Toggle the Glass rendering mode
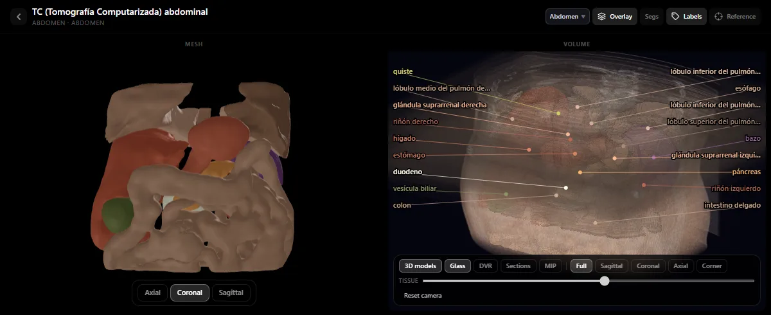771x315 pixels. click(x=457, y=265)
